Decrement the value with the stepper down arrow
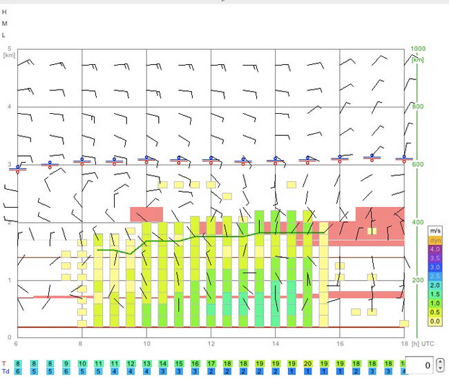Screen dimensions: 449x378 [441, 368]
